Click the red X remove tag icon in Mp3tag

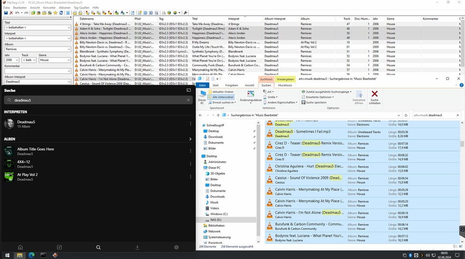coord(11,13)
